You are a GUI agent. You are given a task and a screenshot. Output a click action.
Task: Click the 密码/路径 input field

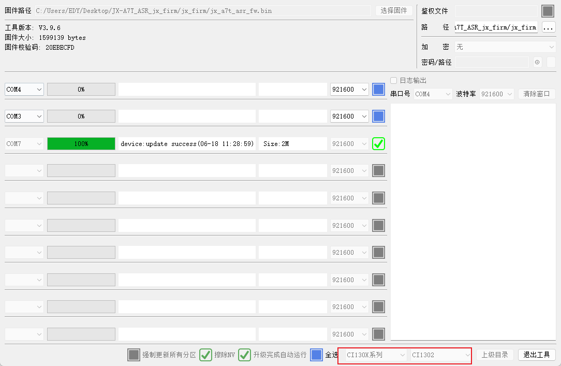(x=491, y=62)
